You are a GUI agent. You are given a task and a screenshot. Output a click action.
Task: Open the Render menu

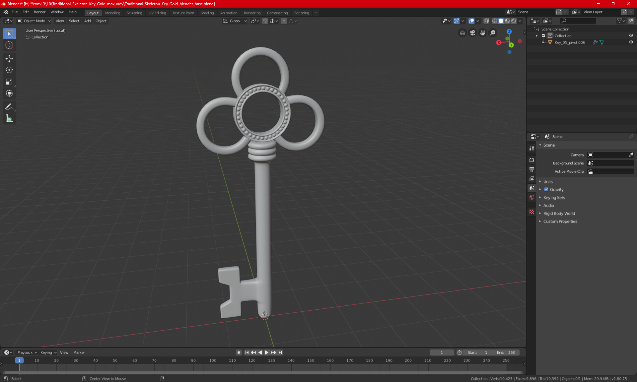(39, 12)
